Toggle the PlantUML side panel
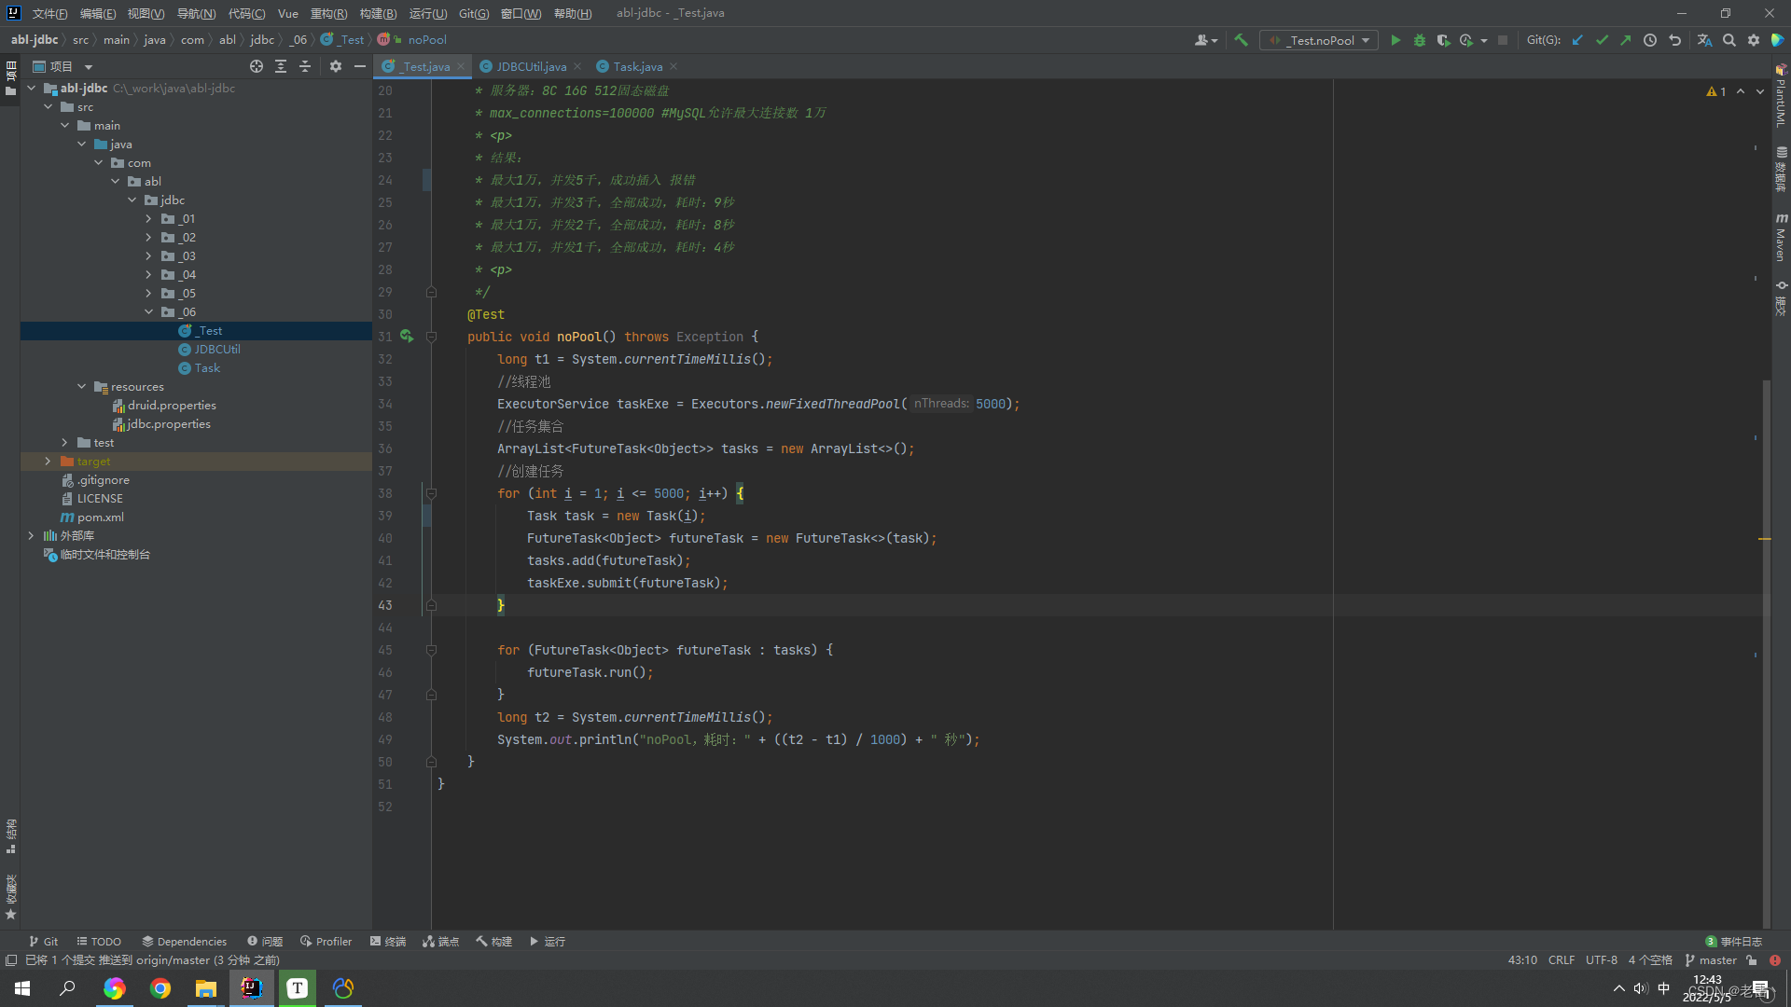Image resolution: width=1791 pixels, height=1007 pixels. coord(1781,96)
